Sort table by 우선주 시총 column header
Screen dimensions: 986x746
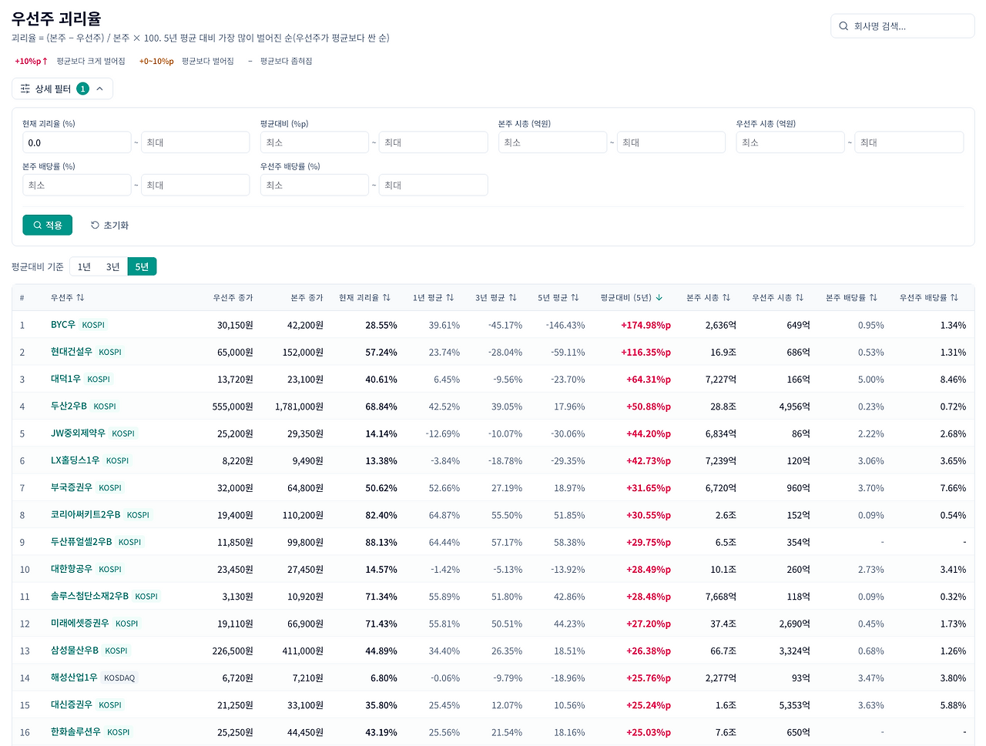[x=777, y=298]
